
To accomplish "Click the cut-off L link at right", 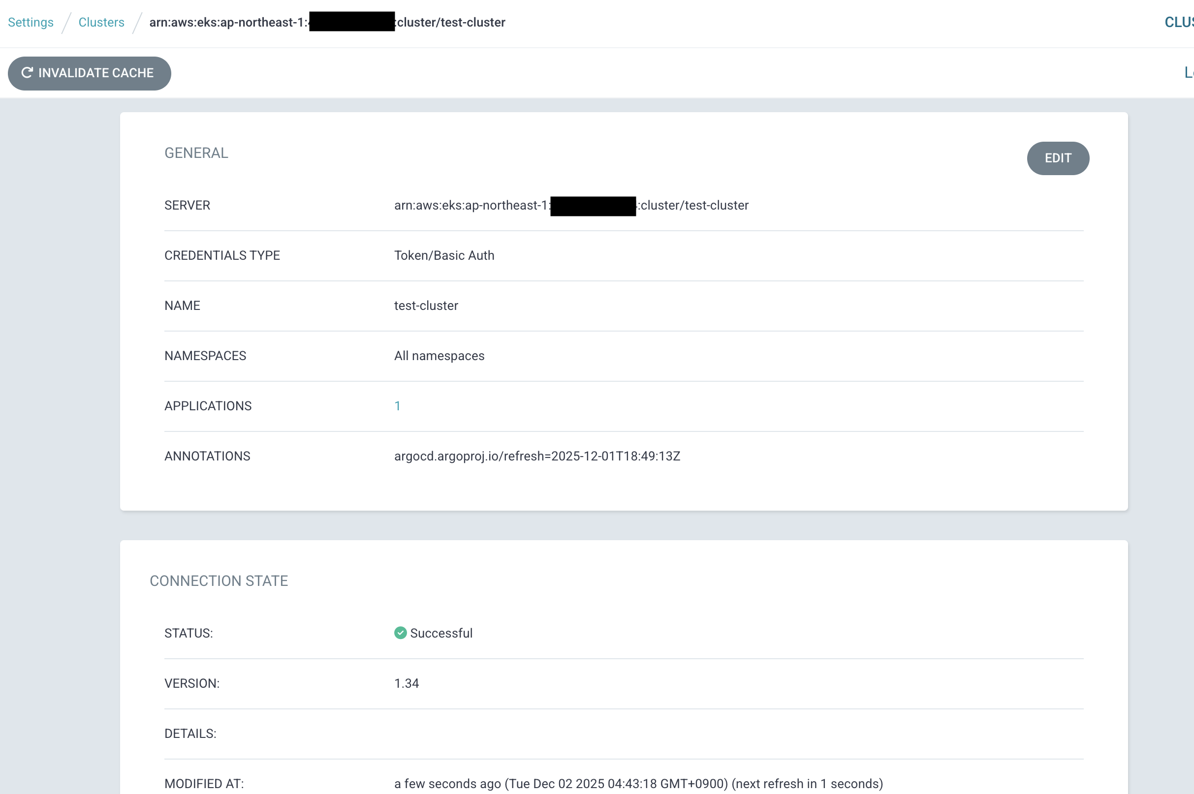I will click(x=1188, y=73).
